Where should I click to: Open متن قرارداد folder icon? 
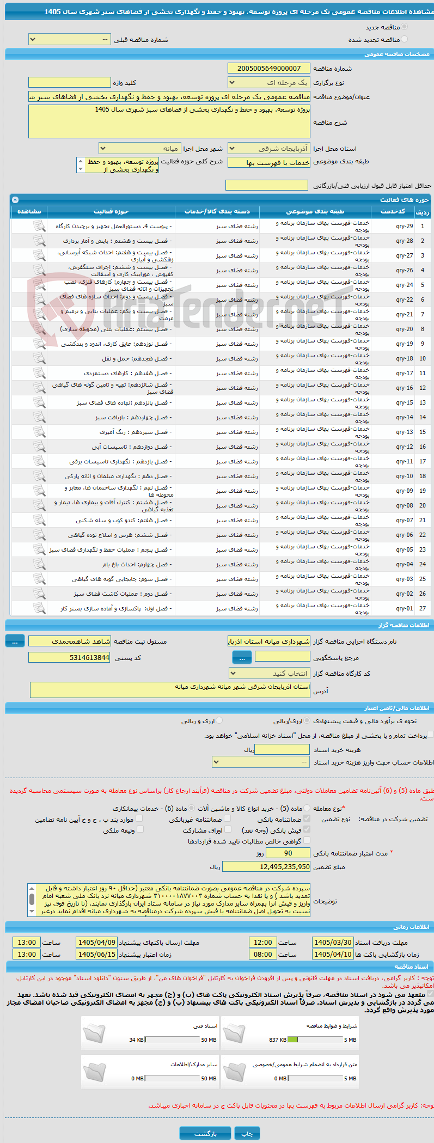click(x=234, y=1072)
